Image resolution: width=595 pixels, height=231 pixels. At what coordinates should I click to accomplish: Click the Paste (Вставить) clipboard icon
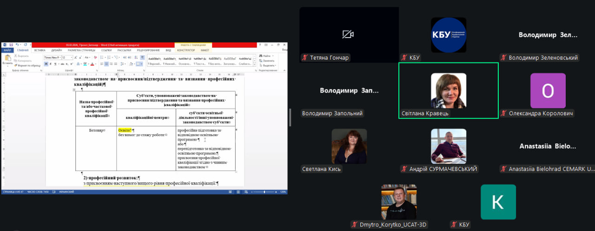click(x=7, y=58)
